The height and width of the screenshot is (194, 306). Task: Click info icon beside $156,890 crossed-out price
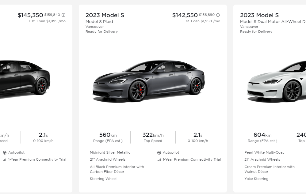point(218,15)
